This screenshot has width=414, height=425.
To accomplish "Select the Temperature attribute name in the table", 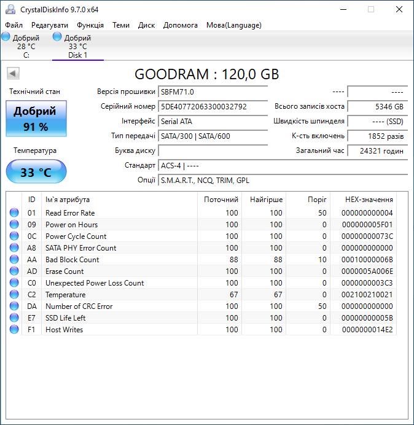I will coord(65,295).
